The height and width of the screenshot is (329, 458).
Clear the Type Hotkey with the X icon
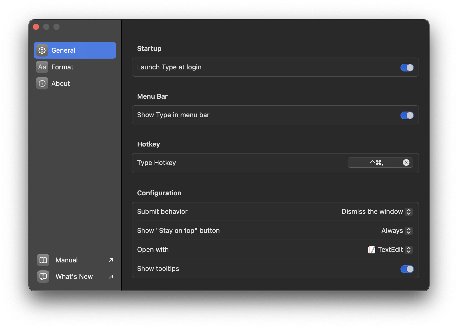point(406,162)
